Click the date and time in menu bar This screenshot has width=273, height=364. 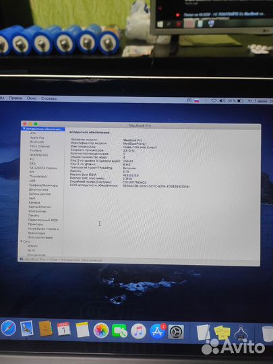coord(260,101)
